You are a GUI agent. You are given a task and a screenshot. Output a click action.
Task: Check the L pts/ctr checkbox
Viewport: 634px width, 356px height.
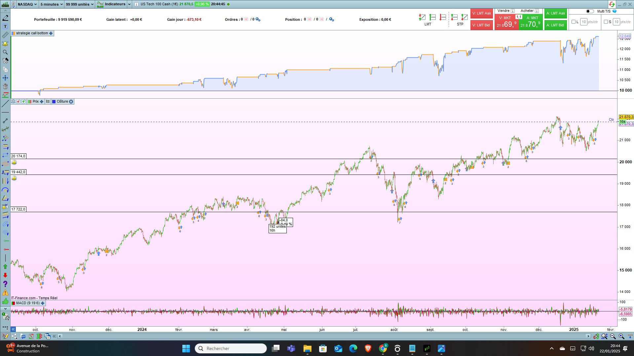coord(574,22)
